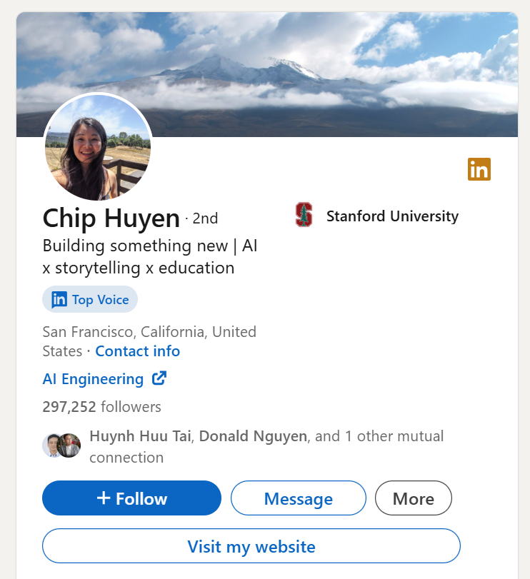
Task: Click the first mutual connection avatar
Action: (x=52, y=445)
